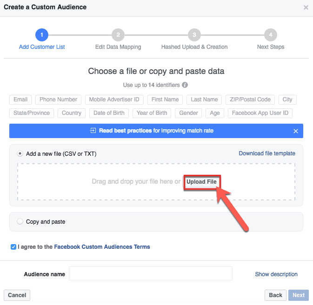The image size is (313, 305).
Task: Click the Back button
Action: (x=275, y=295)
